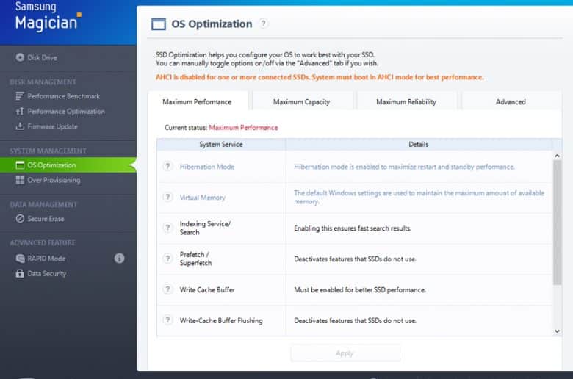Click the Indexing Service/ Search label
Screen dimensions: 573x379
tap(205, 228)
